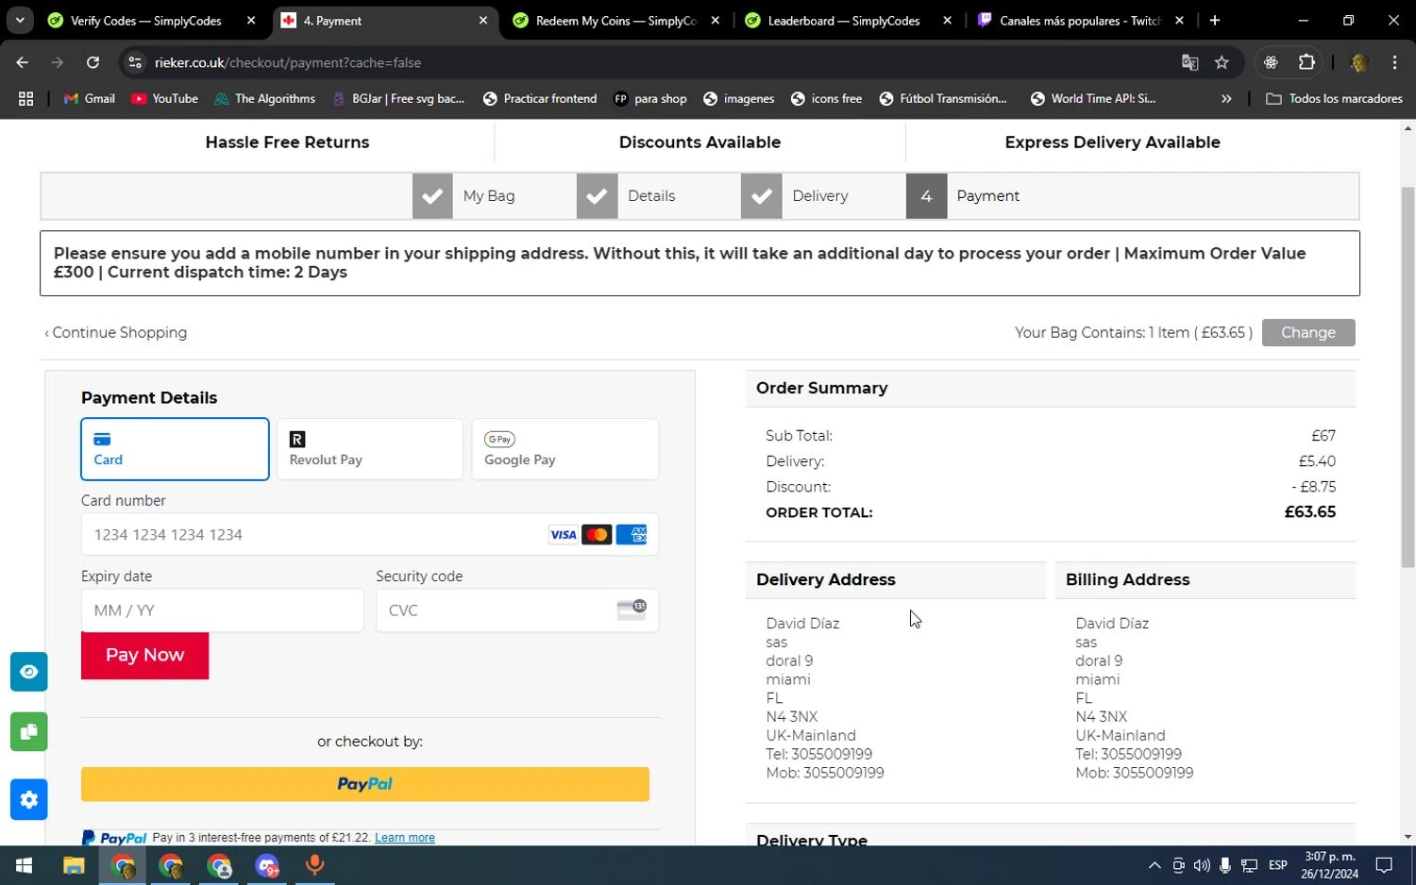The width and height of the screenshot is (1416, 885).
Task: Close the 4. Payment tab
Action: click(x=483, y=21)
